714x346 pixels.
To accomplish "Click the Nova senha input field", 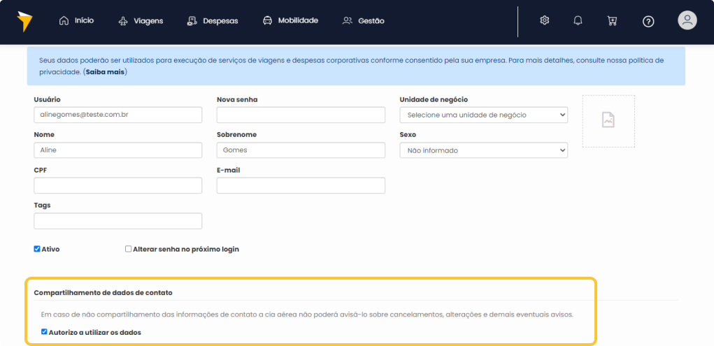I will (x=301, y=115).
